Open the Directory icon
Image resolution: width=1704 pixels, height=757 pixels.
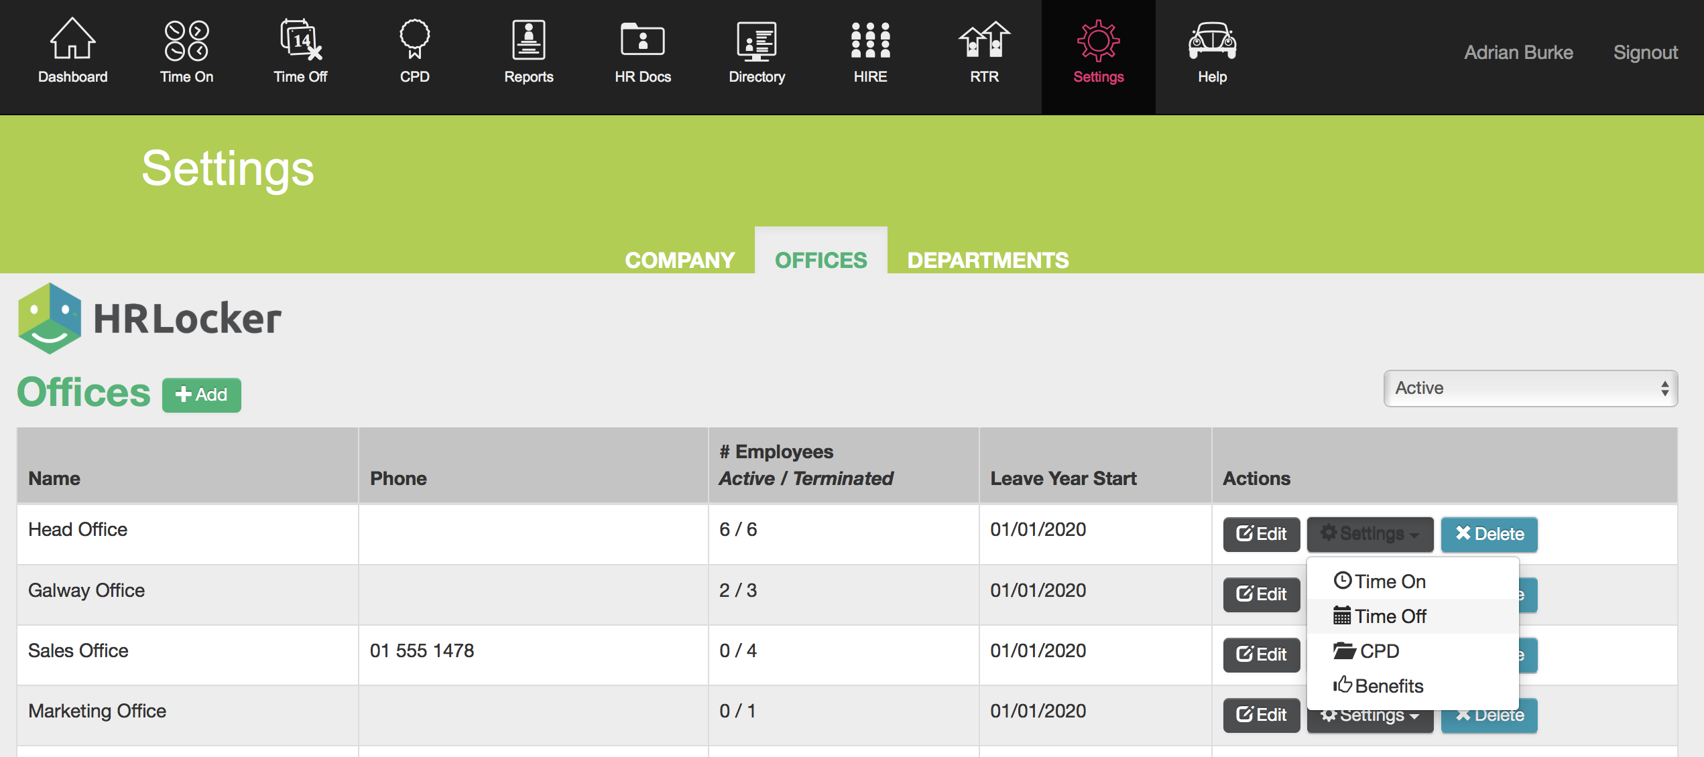pos(756,40)
